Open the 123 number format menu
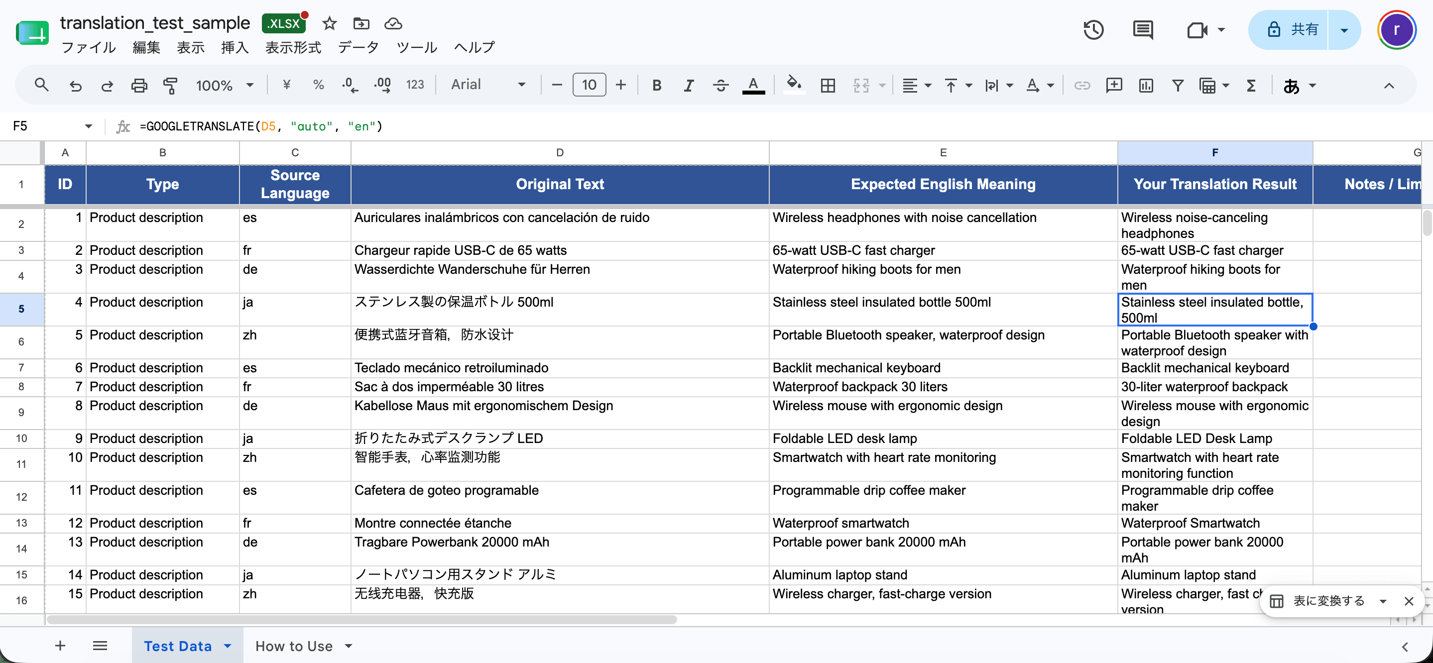 pos(415,85)
